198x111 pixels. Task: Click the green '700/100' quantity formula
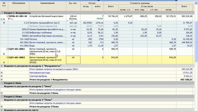(100, 19)
